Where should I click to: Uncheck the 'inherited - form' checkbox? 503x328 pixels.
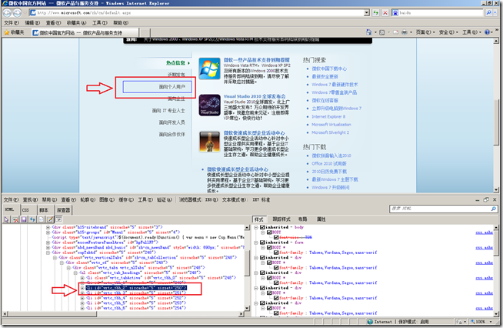[262, 243]
